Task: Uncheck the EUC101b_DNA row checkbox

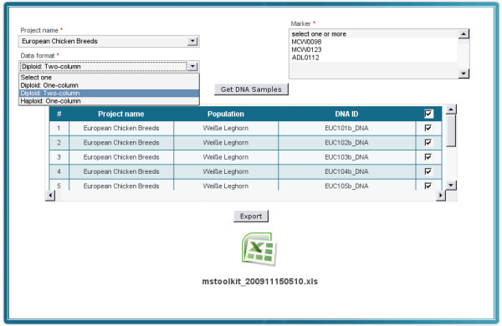Action: point(428,128)
